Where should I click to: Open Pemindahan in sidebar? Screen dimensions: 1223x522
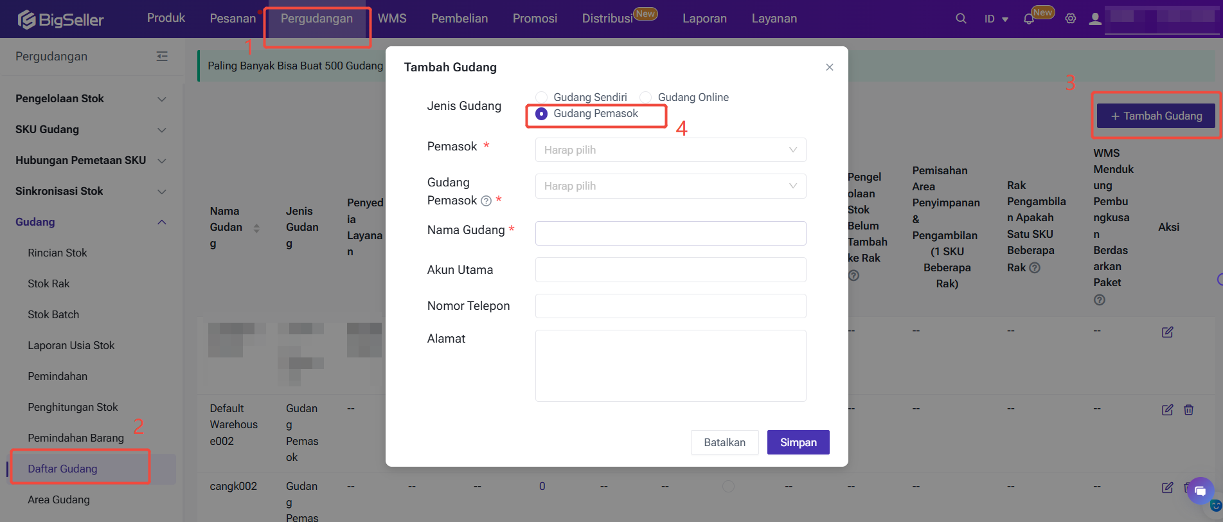[58, 376]
